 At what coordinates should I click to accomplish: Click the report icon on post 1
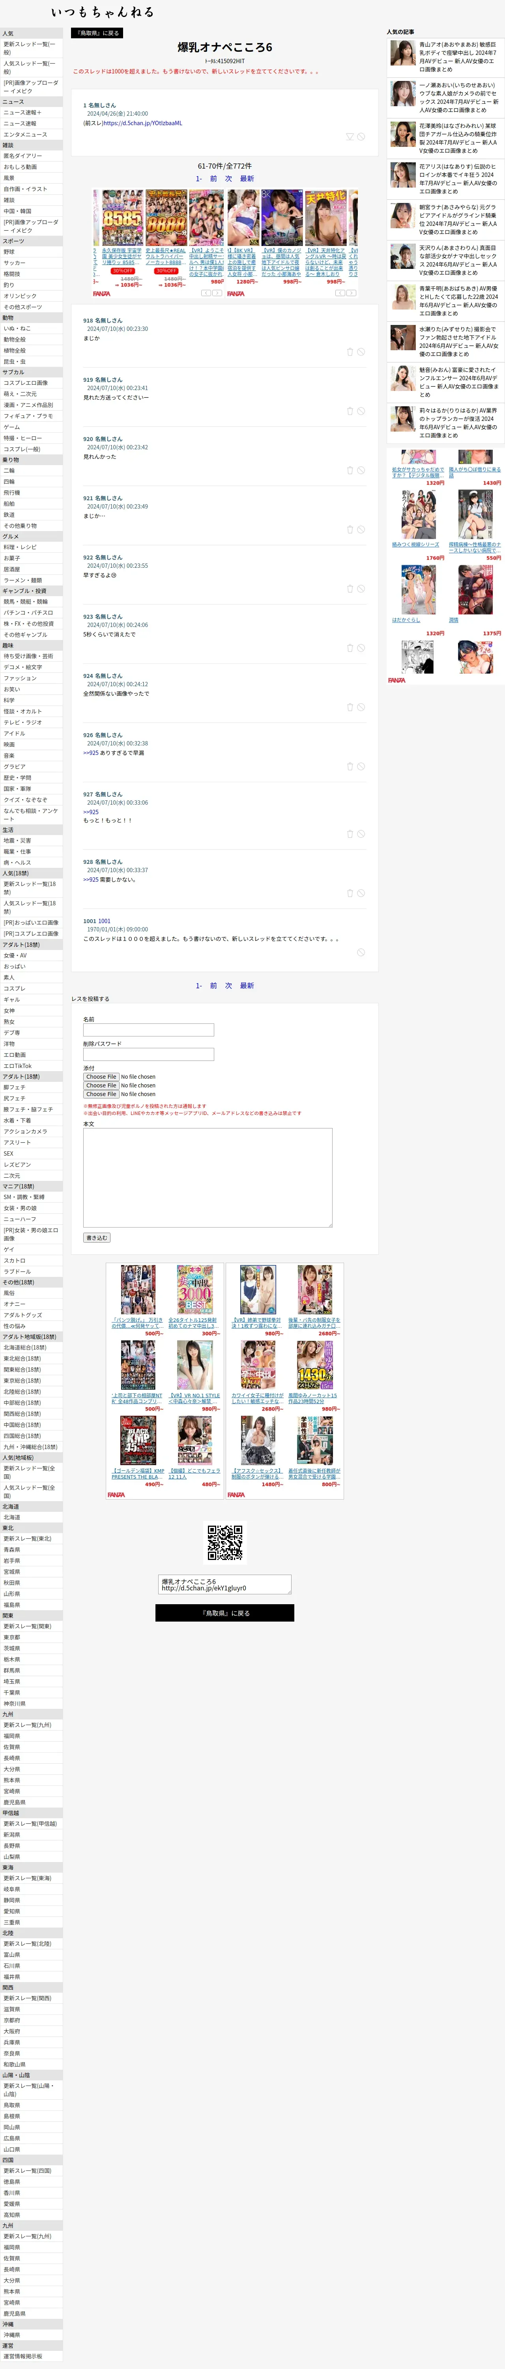coord(361,136)
